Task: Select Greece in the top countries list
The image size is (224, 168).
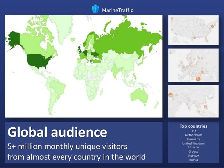Action: (x=193, y=152)
